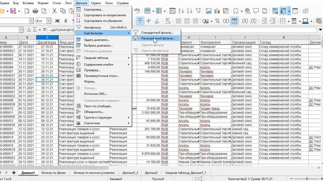Click the increase indent icon
The image size is (323, 181).
pos(264,21)
